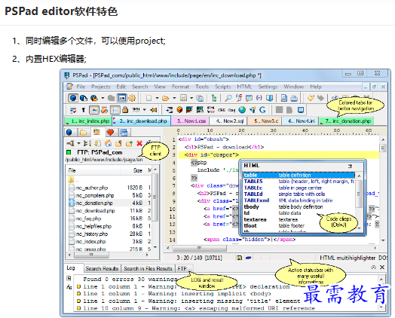The height and width of the screenshot is (318, 395).
Task: Open the Settings menu
Action: 268,87
